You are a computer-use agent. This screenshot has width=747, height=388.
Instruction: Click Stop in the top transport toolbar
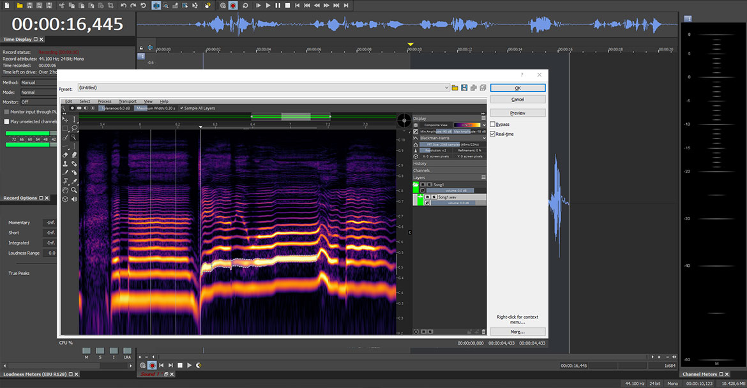[288, 5]
